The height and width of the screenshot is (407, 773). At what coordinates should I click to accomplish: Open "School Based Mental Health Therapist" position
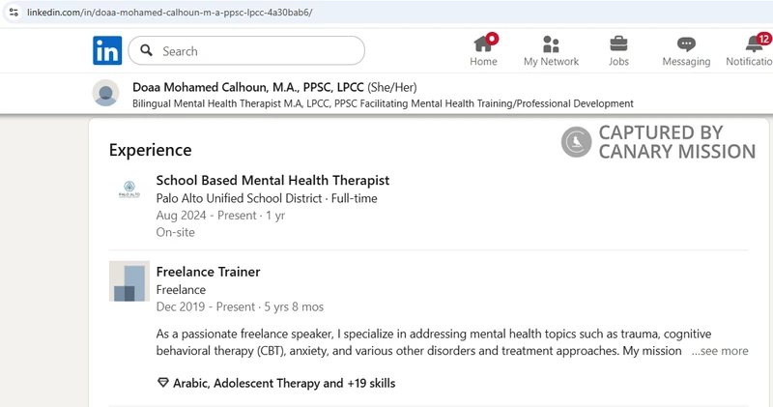coord(272,181)
